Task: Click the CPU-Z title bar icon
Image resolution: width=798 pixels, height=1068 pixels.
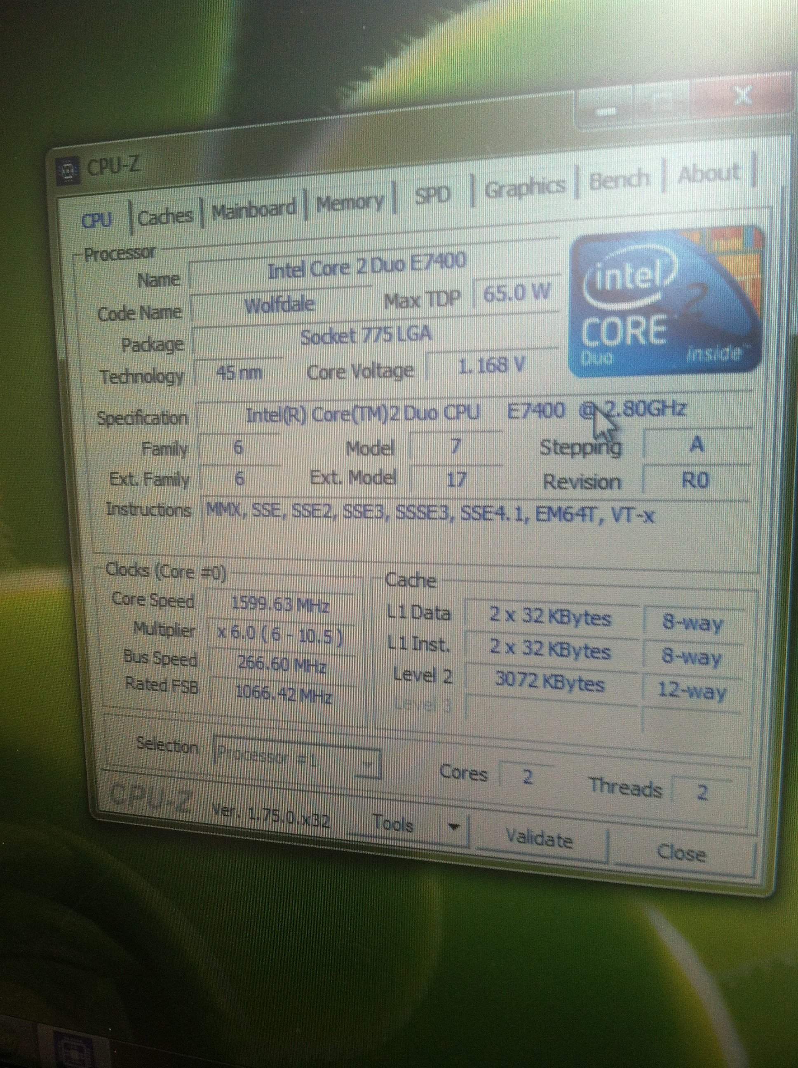Action: click(x=68, y=171)
